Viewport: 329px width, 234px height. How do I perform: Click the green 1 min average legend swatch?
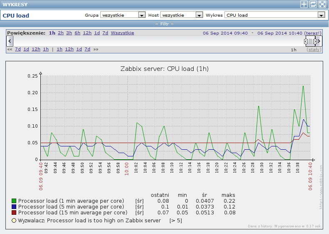(x=14, y=201)
